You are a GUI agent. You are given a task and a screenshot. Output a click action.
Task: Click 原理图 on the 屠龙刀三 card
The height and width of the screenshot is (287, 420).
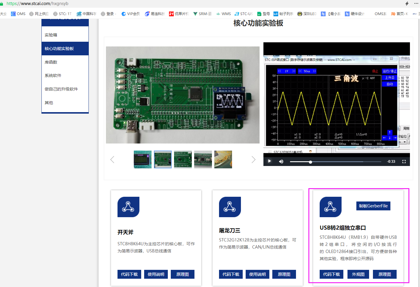(x=284, y=274)
